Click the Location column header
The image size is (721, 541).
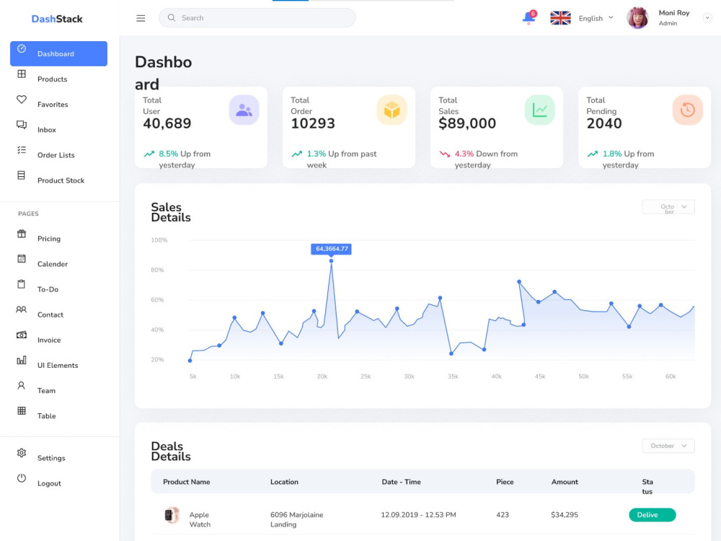tap(284, 482)
